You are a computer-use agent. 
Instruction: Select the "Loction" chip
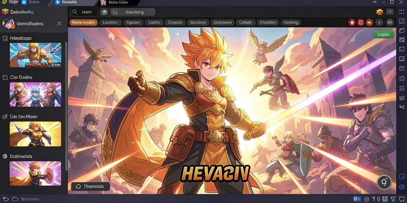(x=110, y=23)
